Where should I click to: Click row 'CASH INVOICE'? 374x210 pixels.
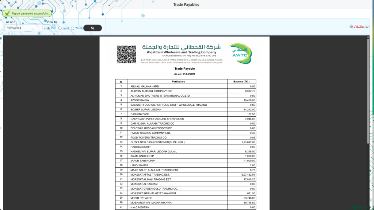(x=186, y=114)
